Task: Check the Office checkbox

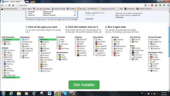Action: [x=94, y=39]
